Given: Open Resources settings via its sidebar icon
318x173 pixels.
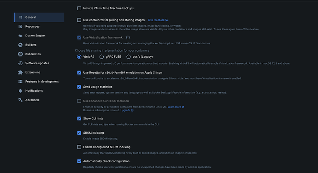Looking at the screenshot, I should click(20, 26).
